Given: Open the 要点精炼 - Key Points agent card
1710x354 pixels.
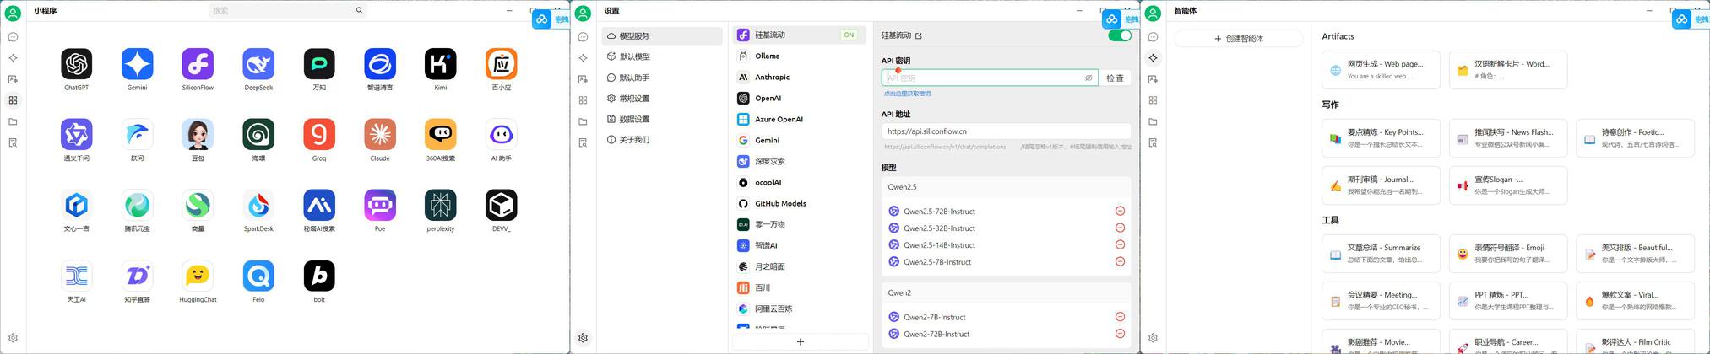Looking at the screenshot, I should pyautogui.click(x=1381, y=138).
